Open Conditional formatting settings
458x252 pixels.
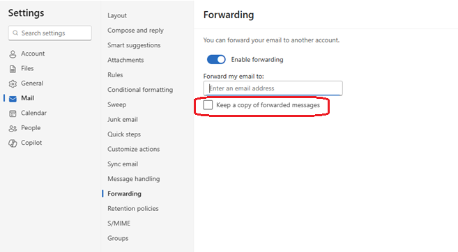click(140, 90)
